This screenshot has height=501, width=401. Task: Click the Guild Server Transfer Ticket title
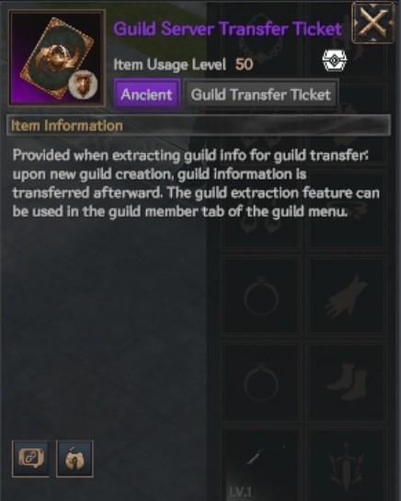(x=228, y=29)
